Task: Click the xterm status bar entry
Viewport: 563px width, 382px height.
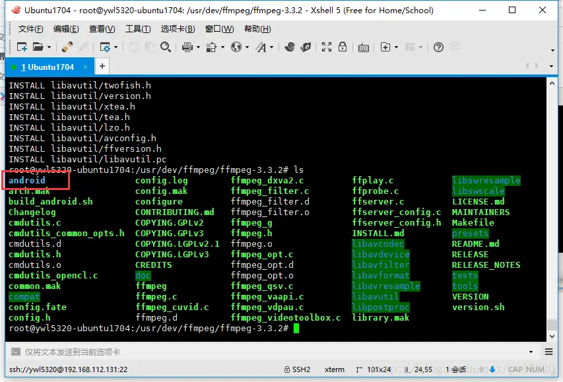Action: [334, 369]
